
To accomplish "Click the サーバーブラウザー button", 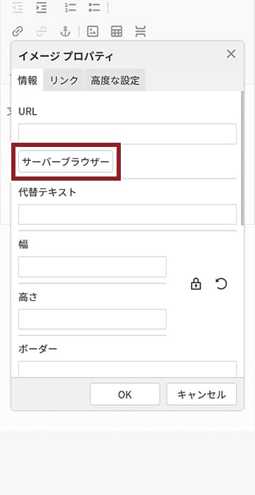I will (x=65, y=162).
